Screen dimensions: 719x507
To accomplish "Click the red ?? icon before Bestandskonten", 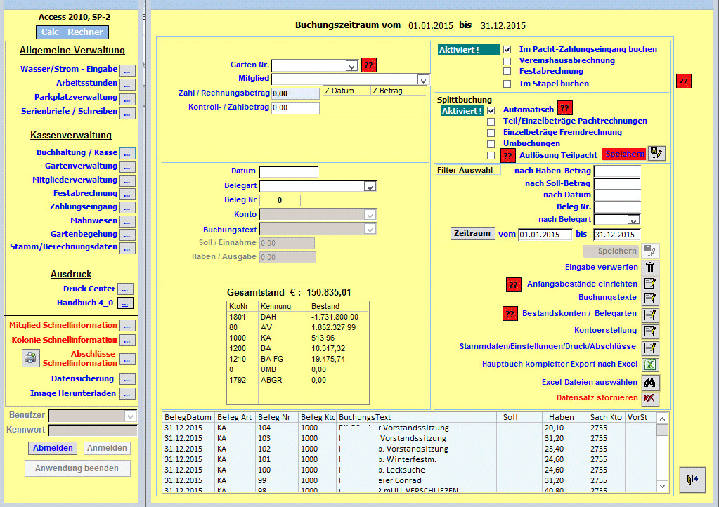I will (x=510, y=314).
